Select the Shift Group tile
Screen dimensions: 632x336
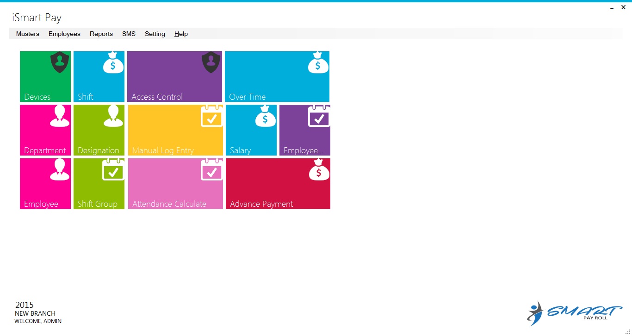click(99, 184)
